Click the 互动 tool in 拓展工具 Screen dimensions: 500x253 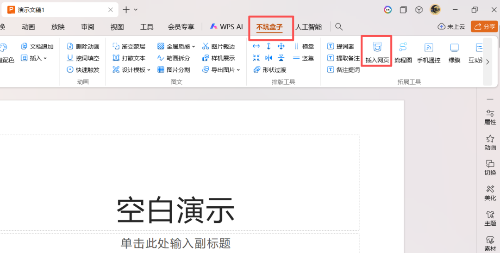[475, 53]
